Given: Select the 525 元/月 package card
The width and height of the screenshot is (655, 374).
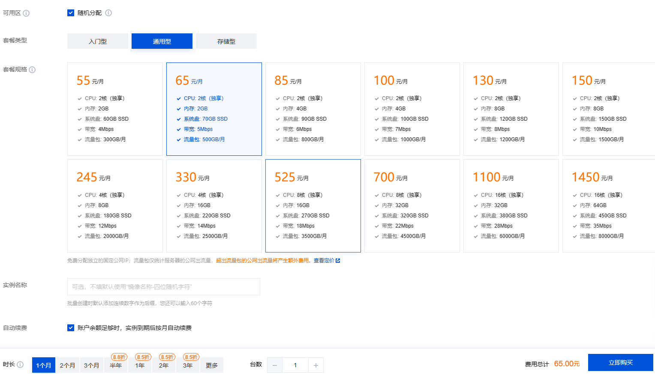Looking at the screenshot, I should [313, 206].
